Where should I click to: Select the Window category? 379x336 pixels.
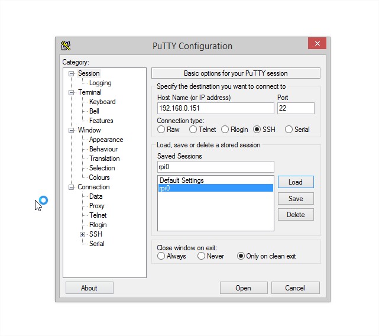point(89,130)
